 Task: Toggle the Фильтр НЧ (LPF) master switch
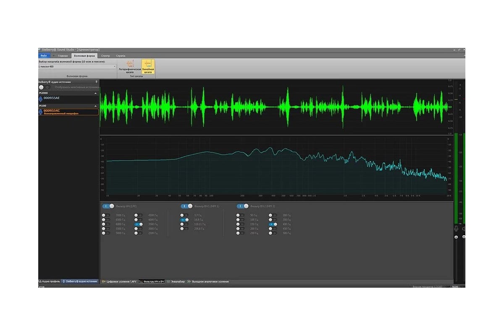pos(108,206)
